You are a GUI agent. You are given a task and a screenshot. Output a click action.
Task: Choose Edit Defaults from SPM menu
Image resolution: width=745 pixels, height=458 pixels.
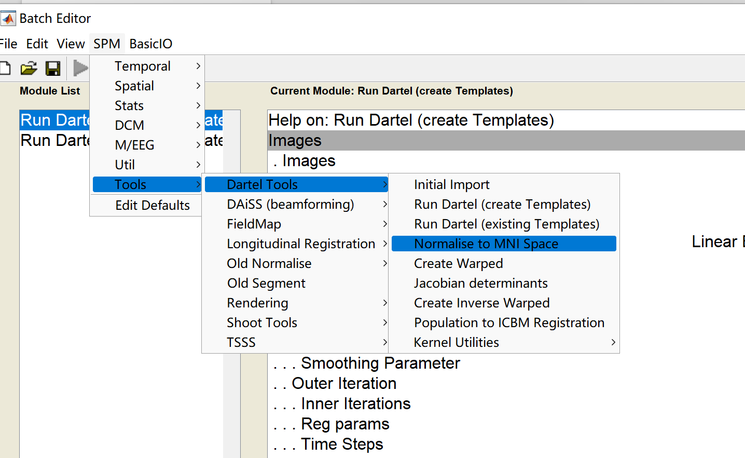pos(147,205)
